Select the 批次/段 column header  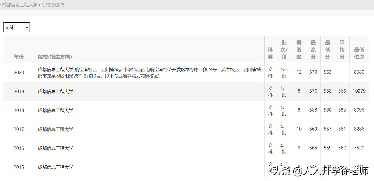click(x=284, y=50)
